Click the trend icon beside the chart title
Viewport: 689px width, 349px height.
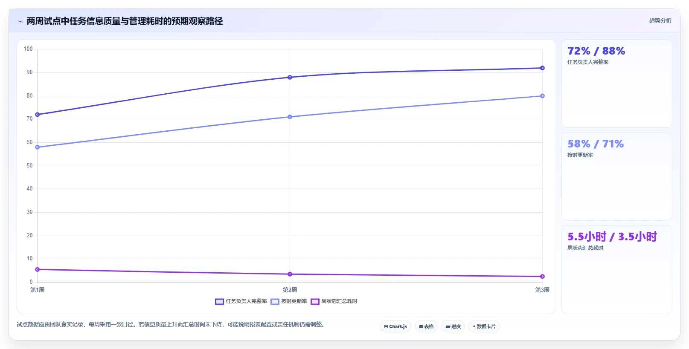(20, 21)
